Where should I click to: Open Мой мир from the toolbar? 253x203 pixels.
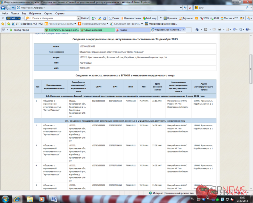pos(150,18)
